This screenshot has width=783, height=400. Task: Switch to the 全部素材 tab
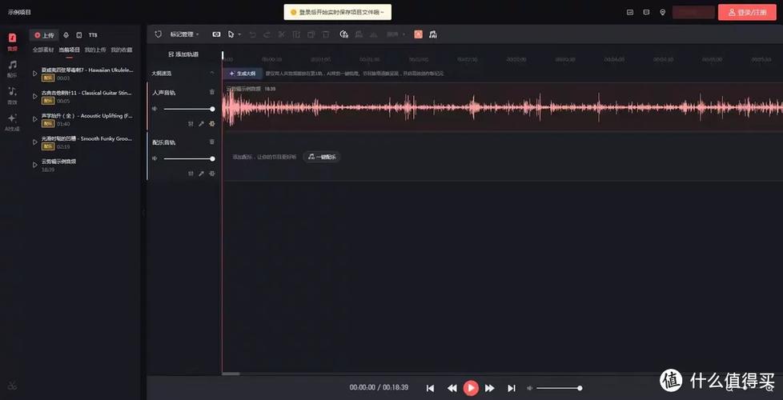point(43,50)
